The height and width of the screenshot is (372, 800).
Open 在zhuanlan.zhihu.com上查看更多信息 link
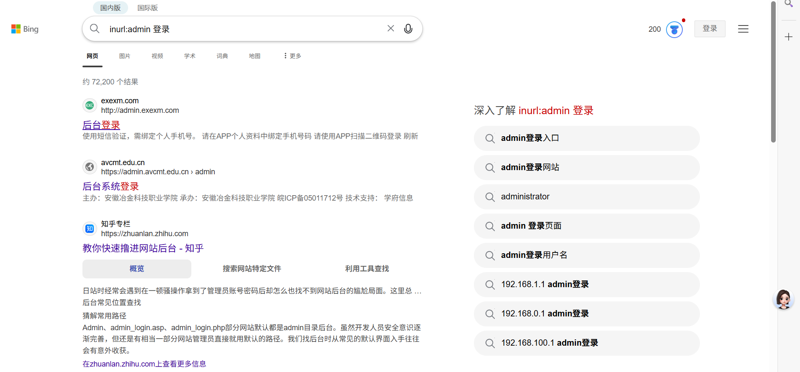(144, 364)
